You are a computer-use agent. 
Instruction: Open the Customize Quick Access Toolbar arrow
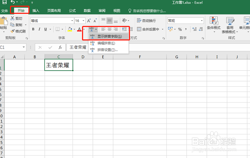(32, 2)
